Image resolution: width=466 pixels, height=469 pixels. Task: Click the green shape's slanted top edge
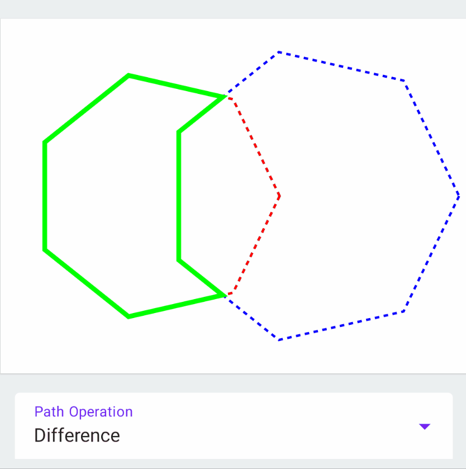coord(177,86)
